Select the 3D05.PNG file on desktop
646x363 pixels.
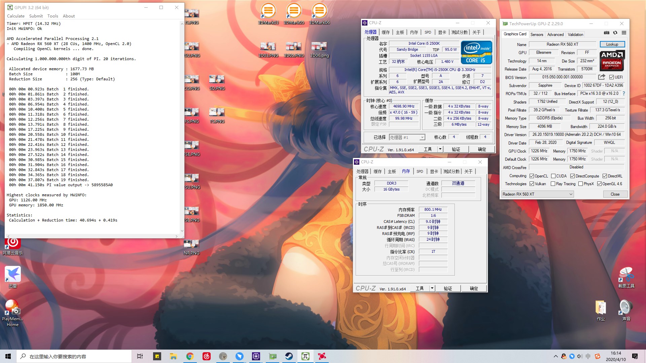tap(294, 49)
